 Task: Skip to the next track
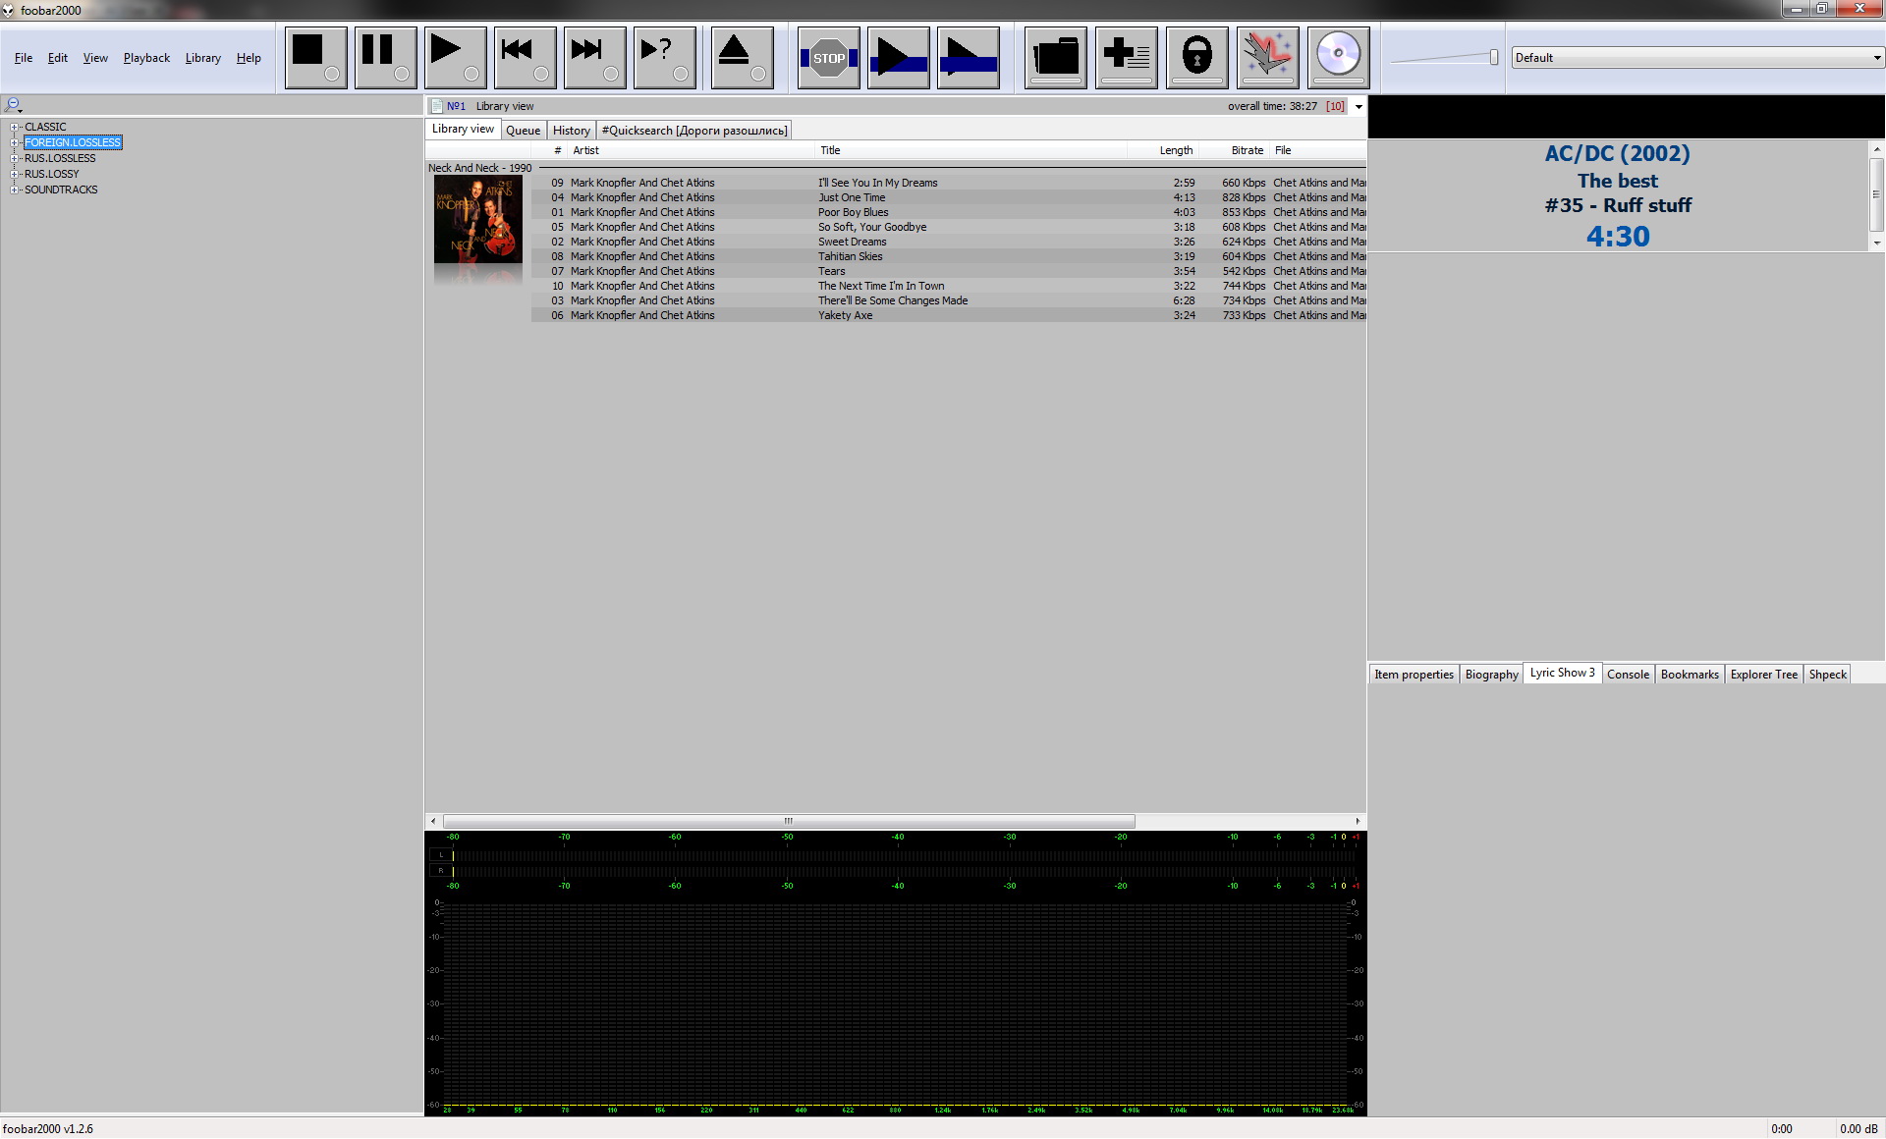click(x=594, y=57)
